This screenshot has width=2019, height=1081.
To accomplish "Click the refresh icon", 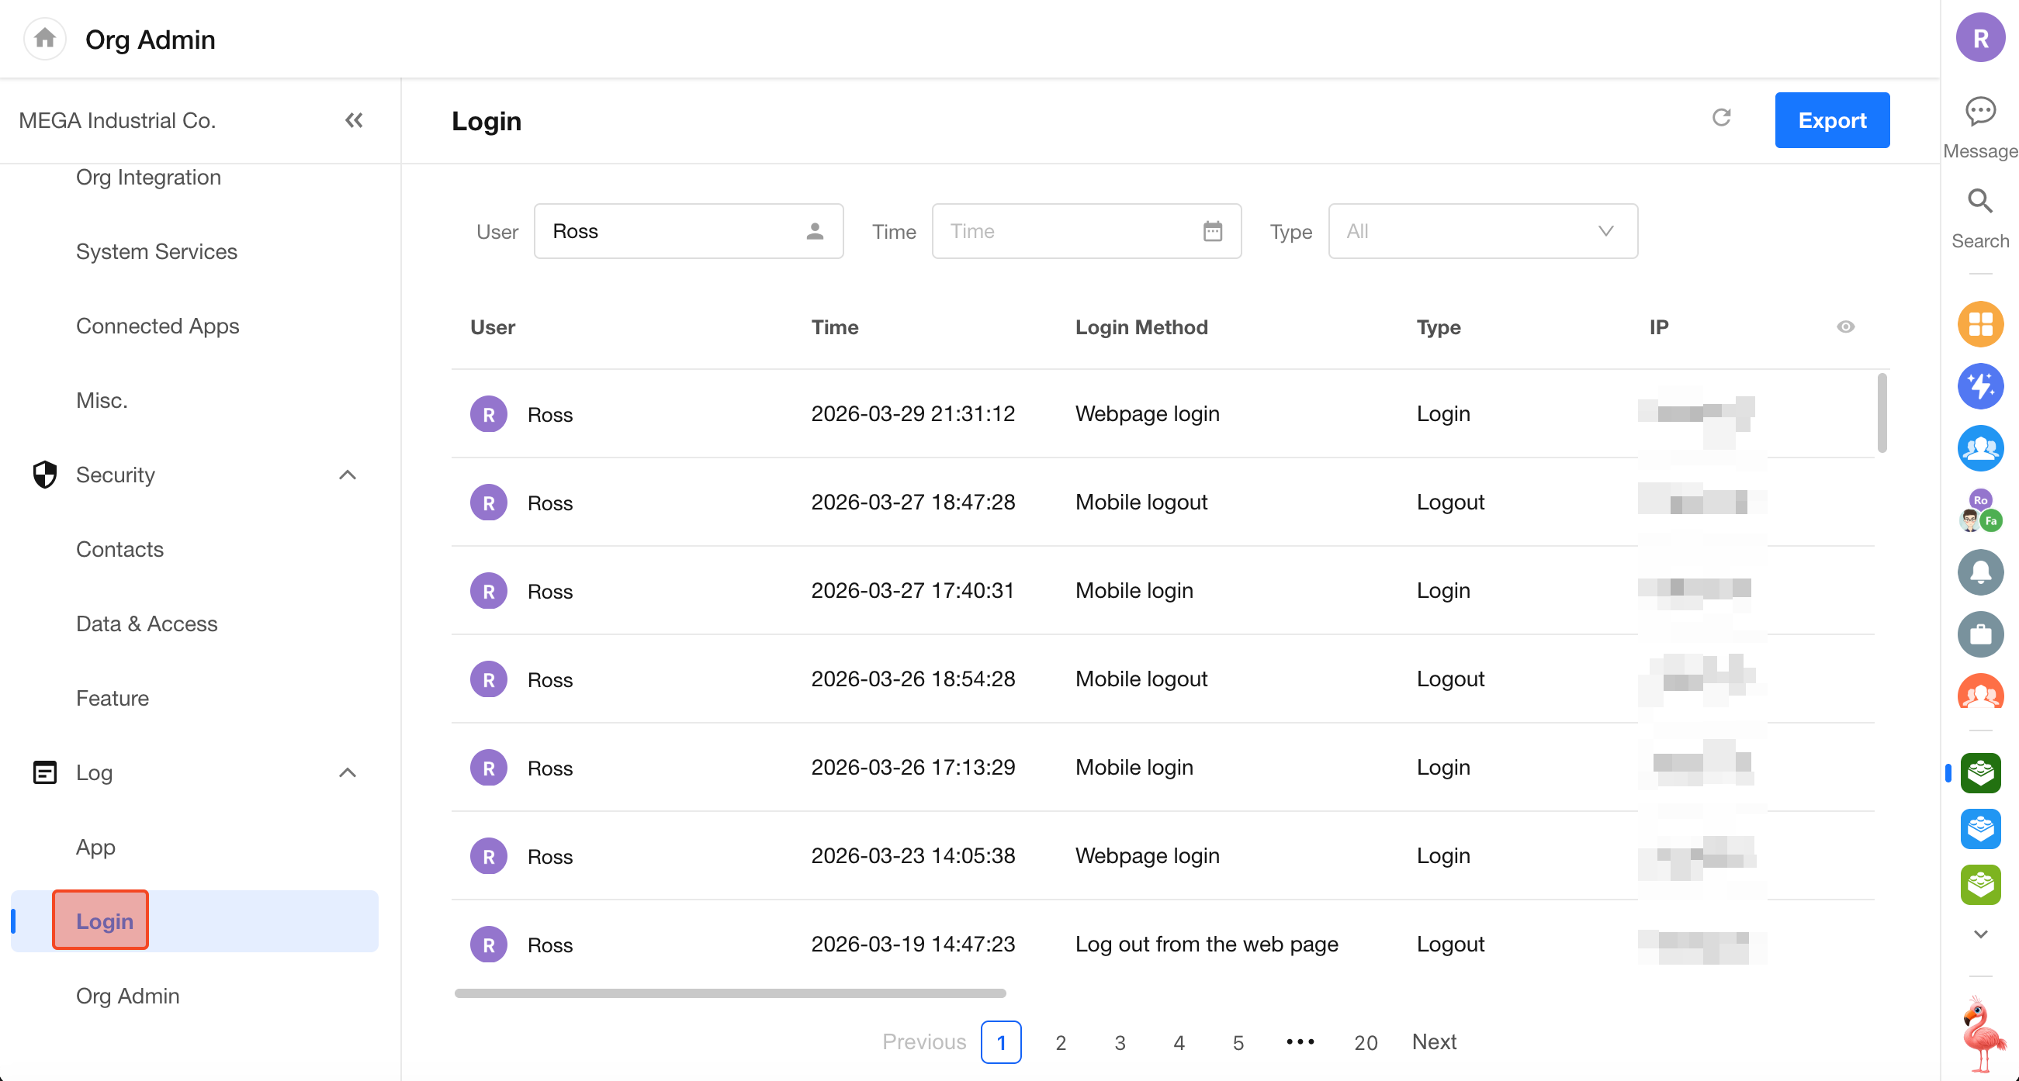I will [1721, 119].
